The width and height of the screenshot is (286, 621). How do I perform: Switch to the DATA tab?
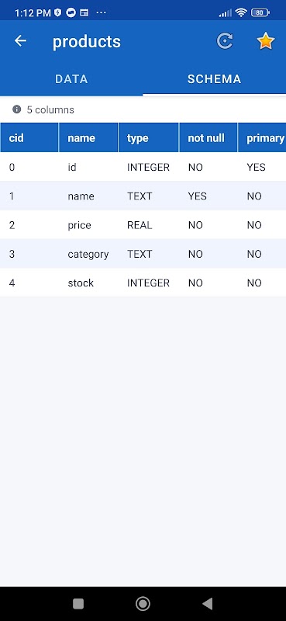pos(71,79)
